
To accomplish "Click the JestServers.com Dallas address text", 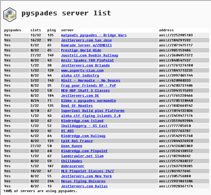I will click(x=176, y=186).
